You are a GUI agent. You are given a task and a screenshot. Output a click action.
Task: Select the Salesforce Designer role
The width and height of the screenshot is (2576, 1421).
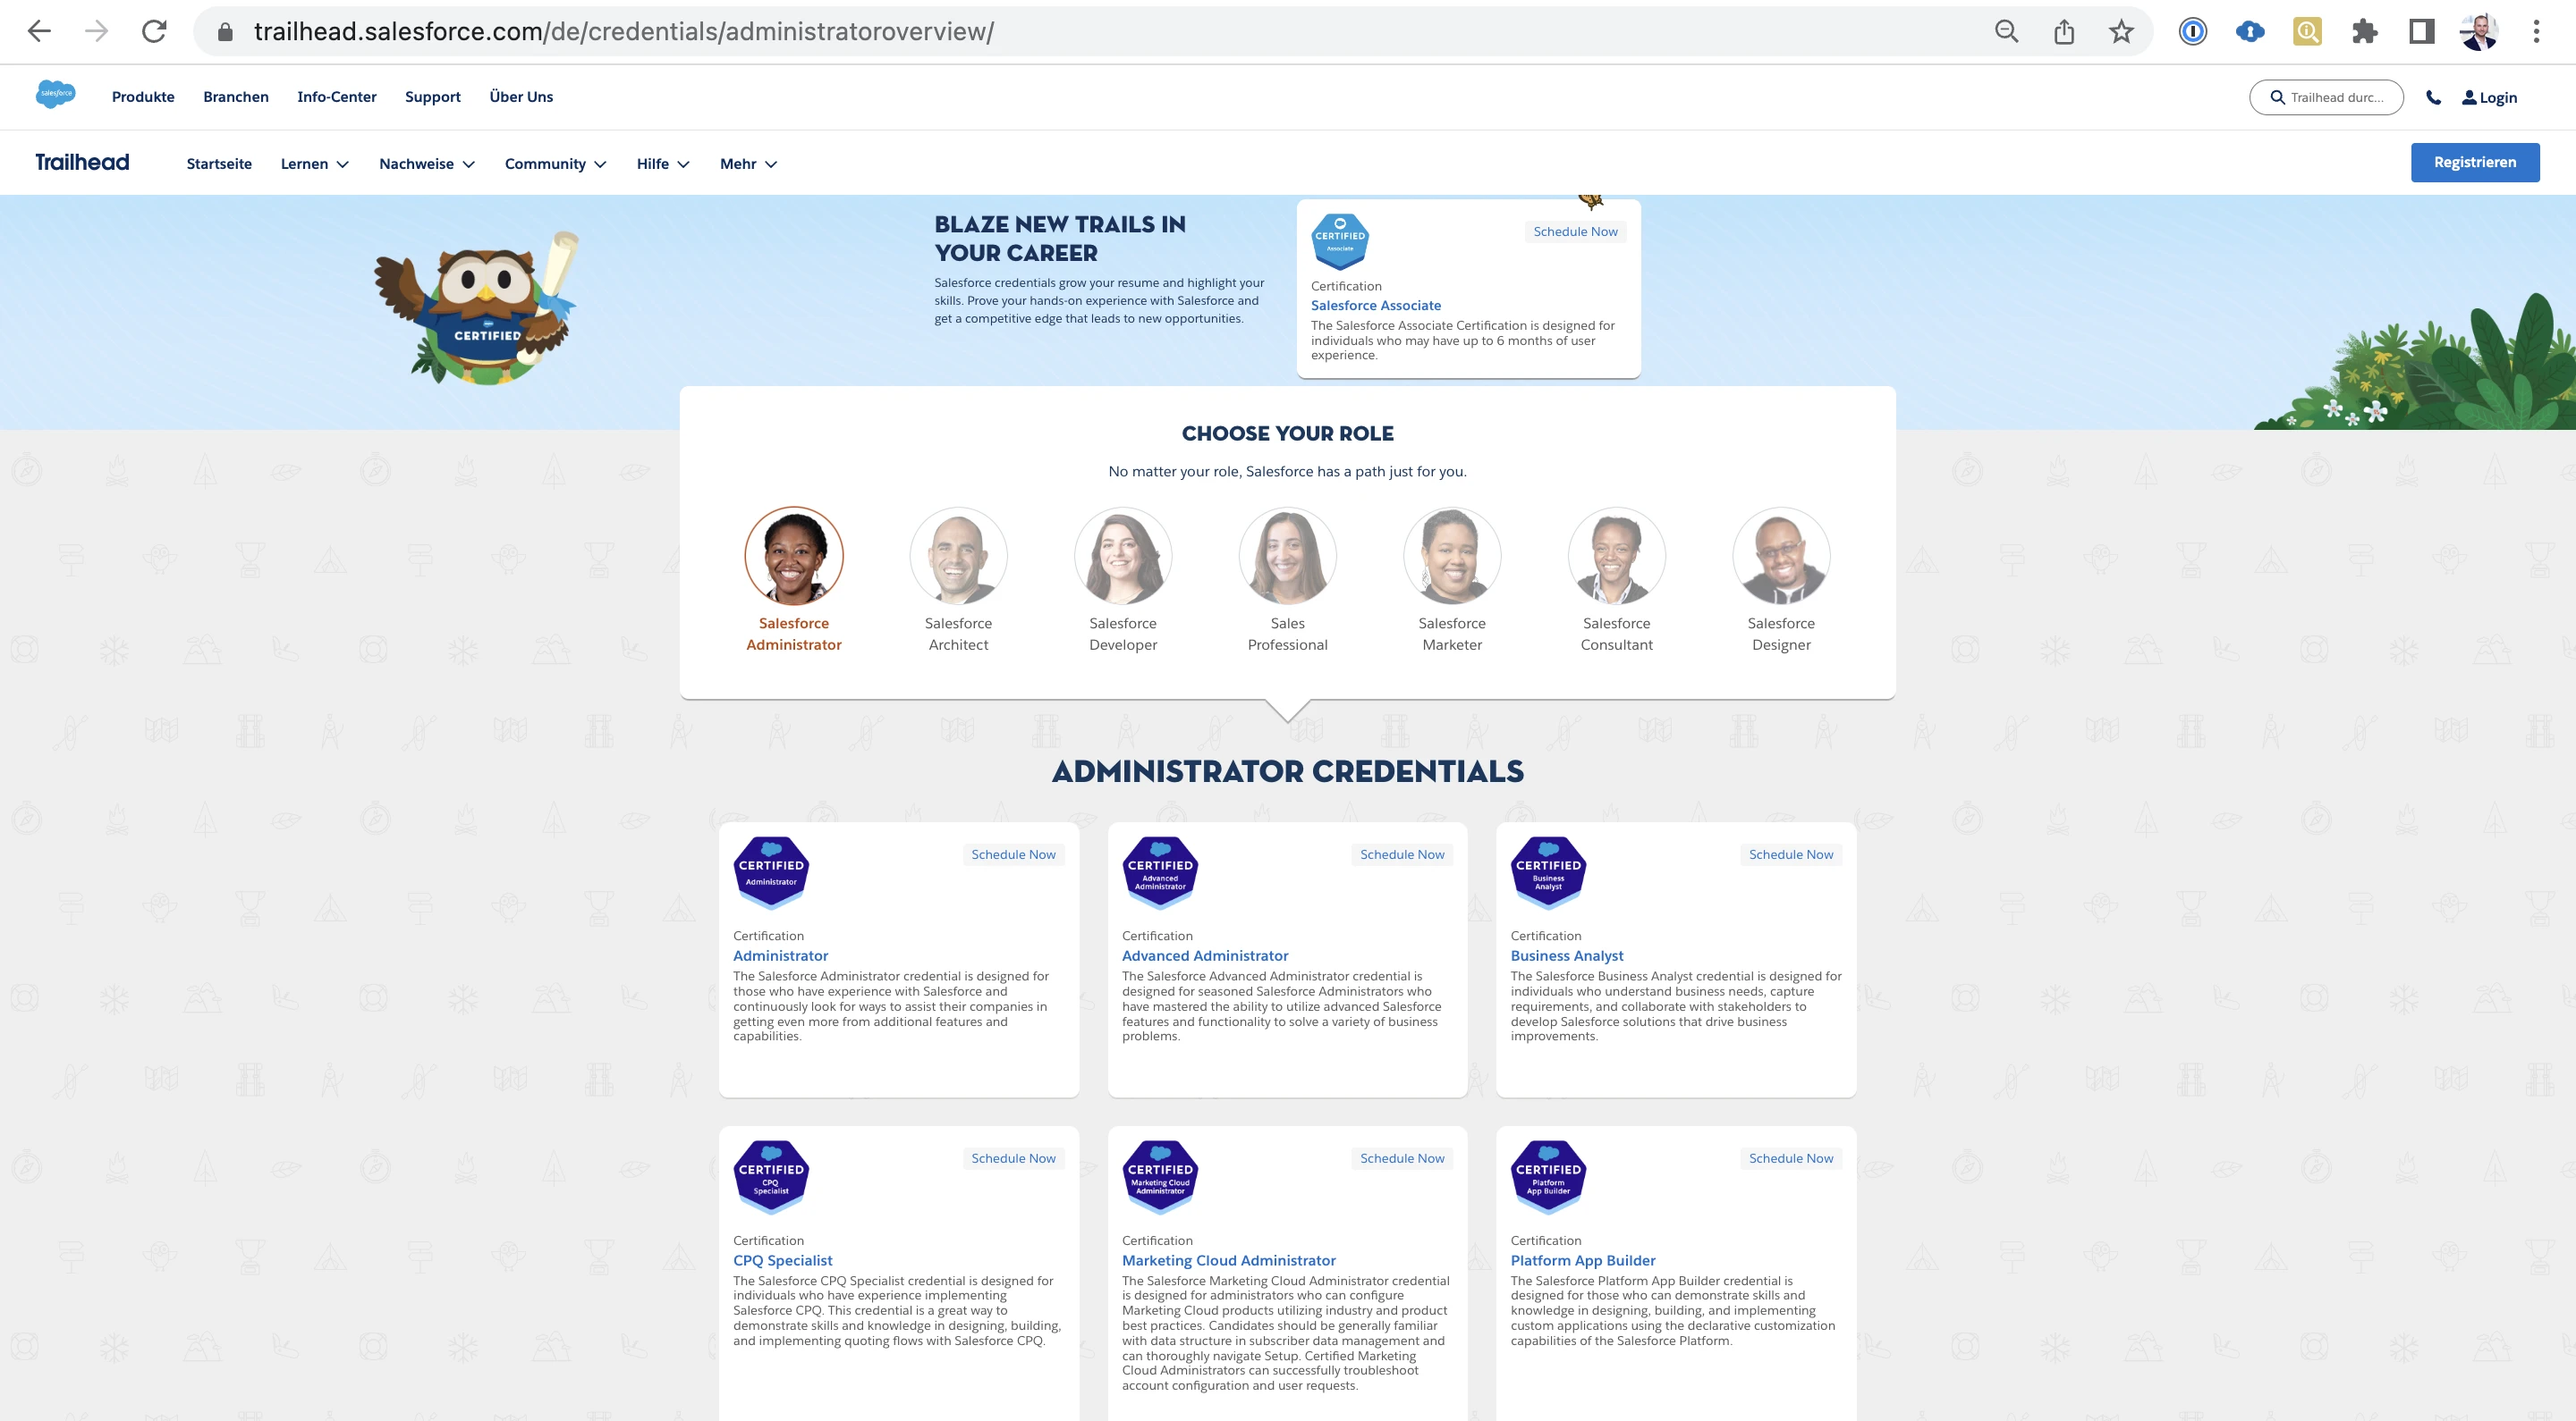click(x=1781, y=580)
